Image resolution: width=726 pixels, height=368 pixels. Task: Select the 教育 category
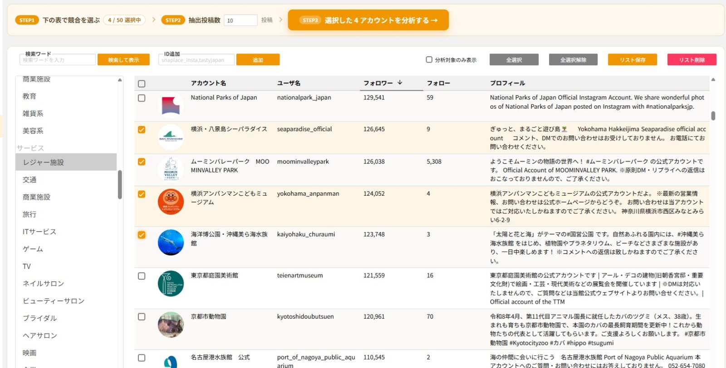pyautogui.click(x=66, y=96)
